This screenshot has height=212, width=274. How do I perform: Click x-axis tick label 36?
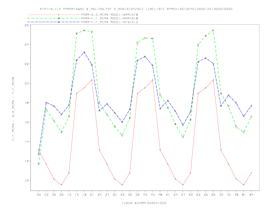coord(130,195)
